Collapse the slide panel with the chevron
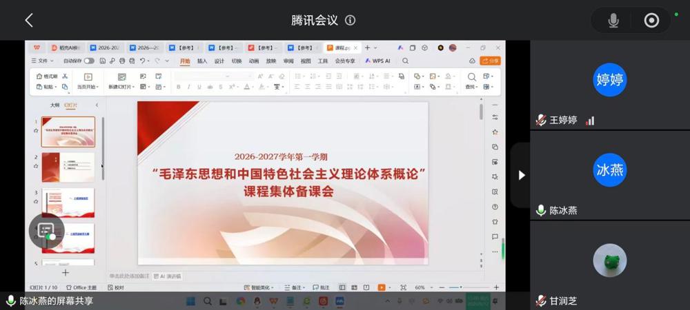 97,105
